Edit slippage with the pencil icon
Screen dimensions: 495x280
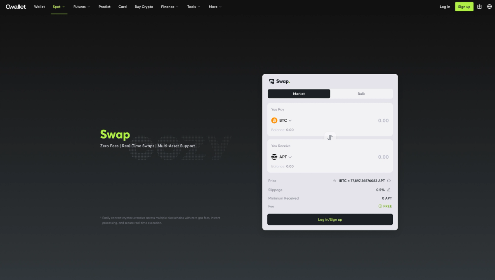(389, 190)
